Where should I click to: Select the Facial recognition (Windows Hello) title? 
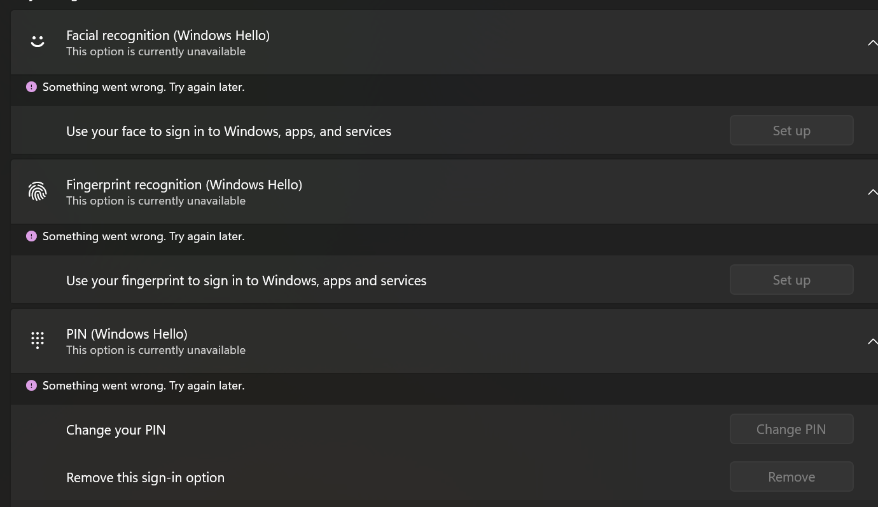[168, 36]
